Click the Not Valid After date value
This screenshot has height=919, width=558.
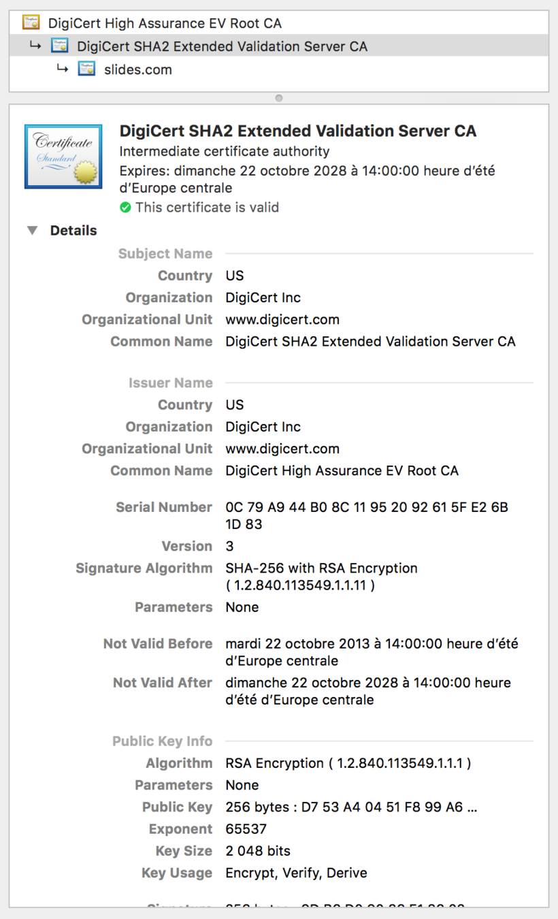point(368,691)
